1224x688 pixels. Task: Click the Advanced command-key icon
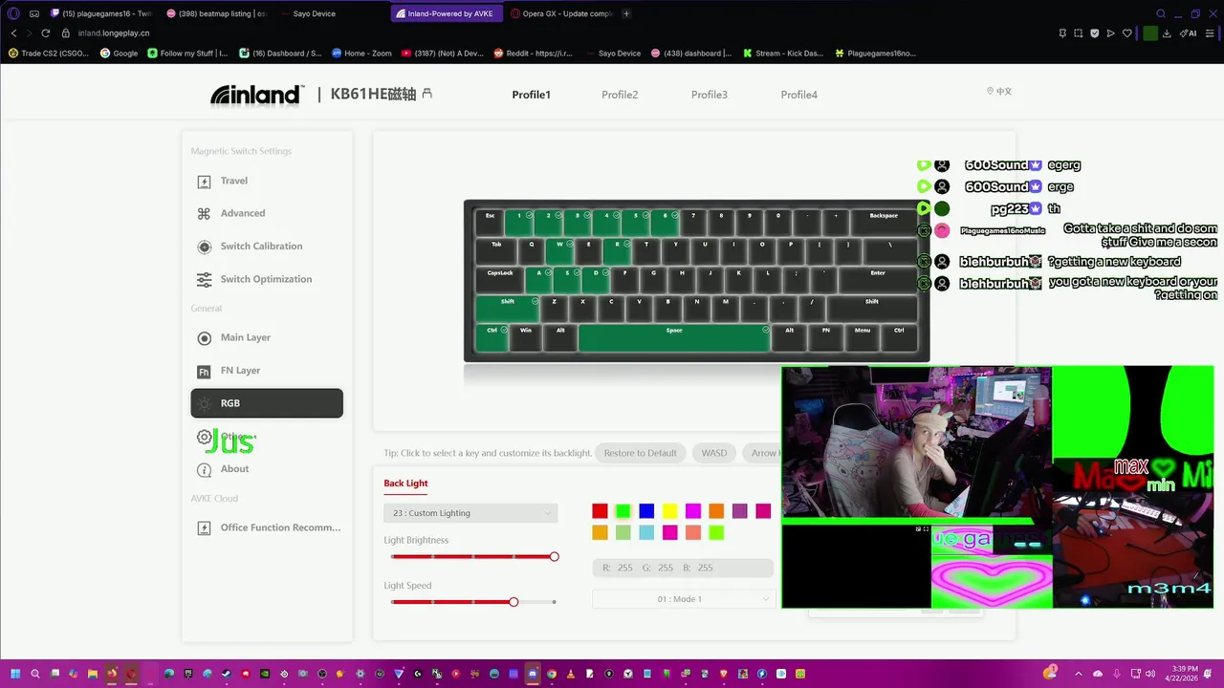204,214
